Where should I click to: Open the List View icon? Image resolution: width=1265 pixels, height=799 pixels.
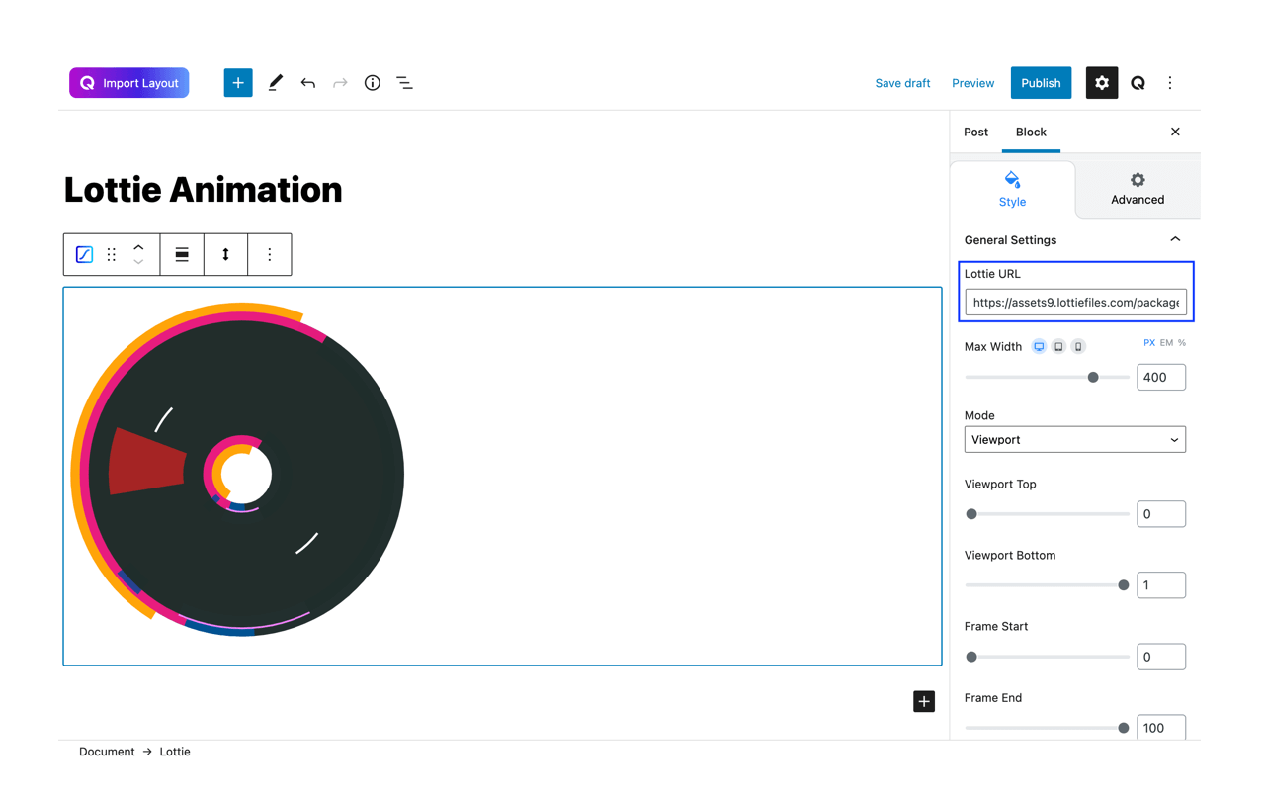click(405, 83)
